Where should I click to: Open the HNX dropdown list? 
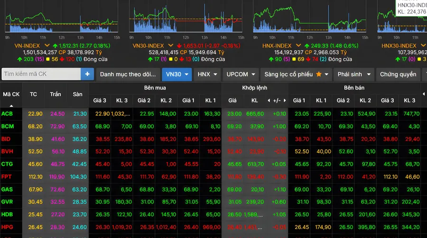pos(207,74)
